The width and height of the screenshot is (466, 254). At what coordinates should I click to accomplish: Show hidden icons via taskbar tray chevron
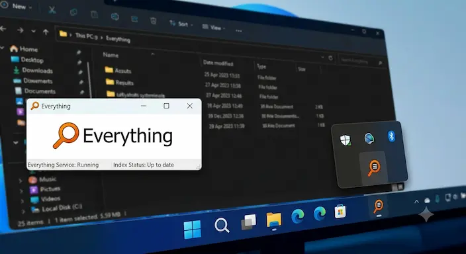coord(416,202)
